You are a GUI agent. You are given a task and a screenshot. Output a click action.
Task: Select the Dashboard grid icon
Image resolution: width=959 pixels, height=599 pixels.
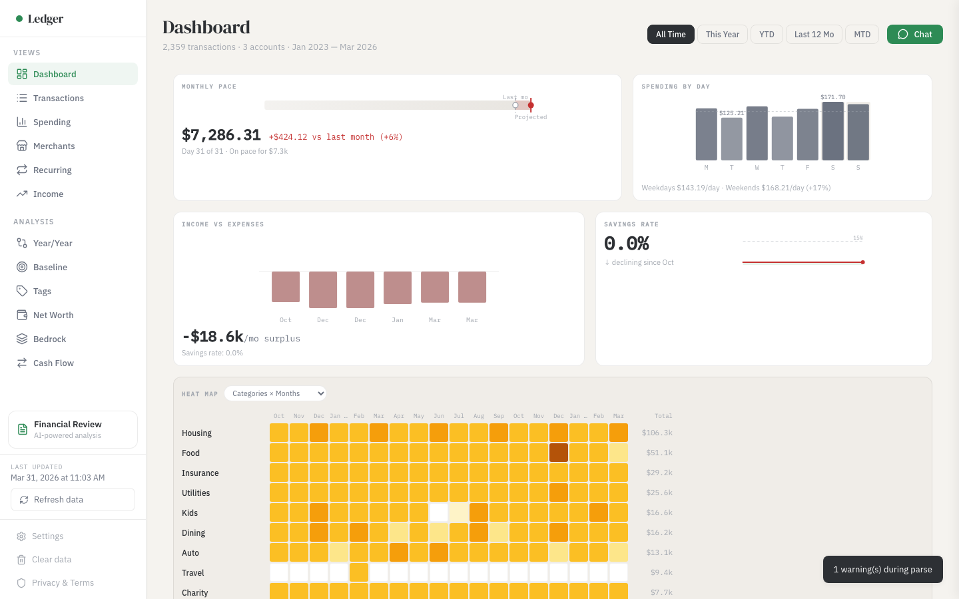(x=21, y=74)
